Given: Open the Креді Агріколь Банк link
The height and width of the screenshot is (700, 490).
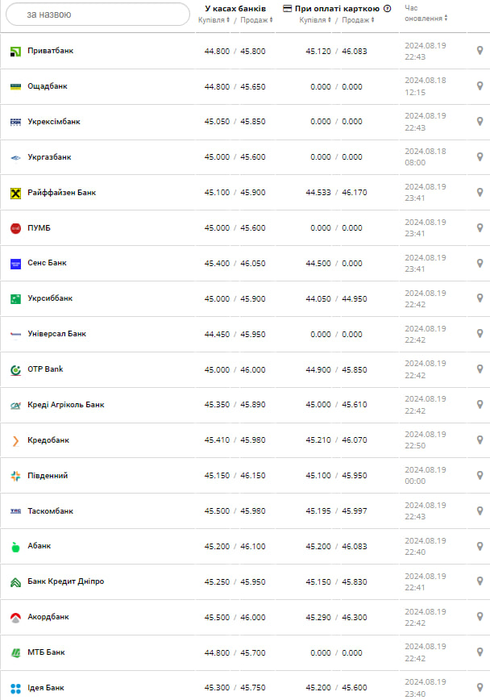Looking at the screenshot, I should pos(66,405).
